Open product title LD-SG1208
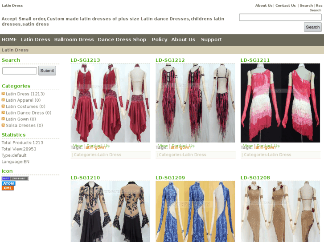 point(255,178)
